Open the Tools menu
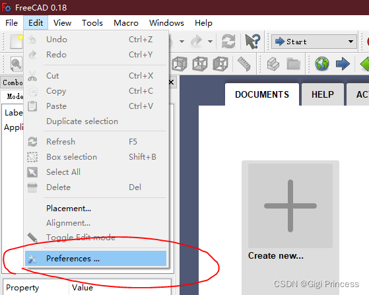The height and width of the screenshot is (295, 369). point(92,23)
